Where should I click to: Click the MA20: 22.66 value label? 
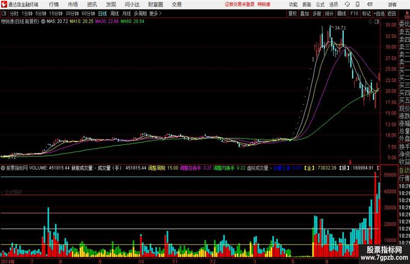[107, 22]
